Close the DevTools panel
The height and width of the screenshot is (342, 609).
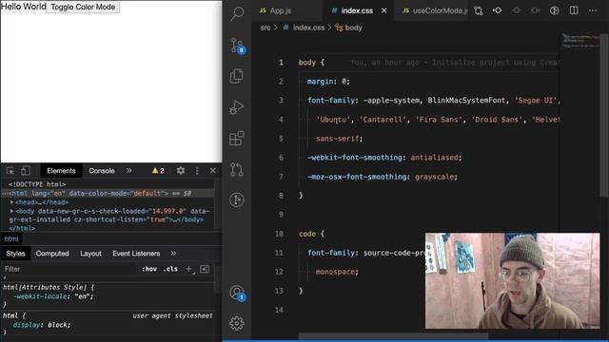tap(213, 171)
